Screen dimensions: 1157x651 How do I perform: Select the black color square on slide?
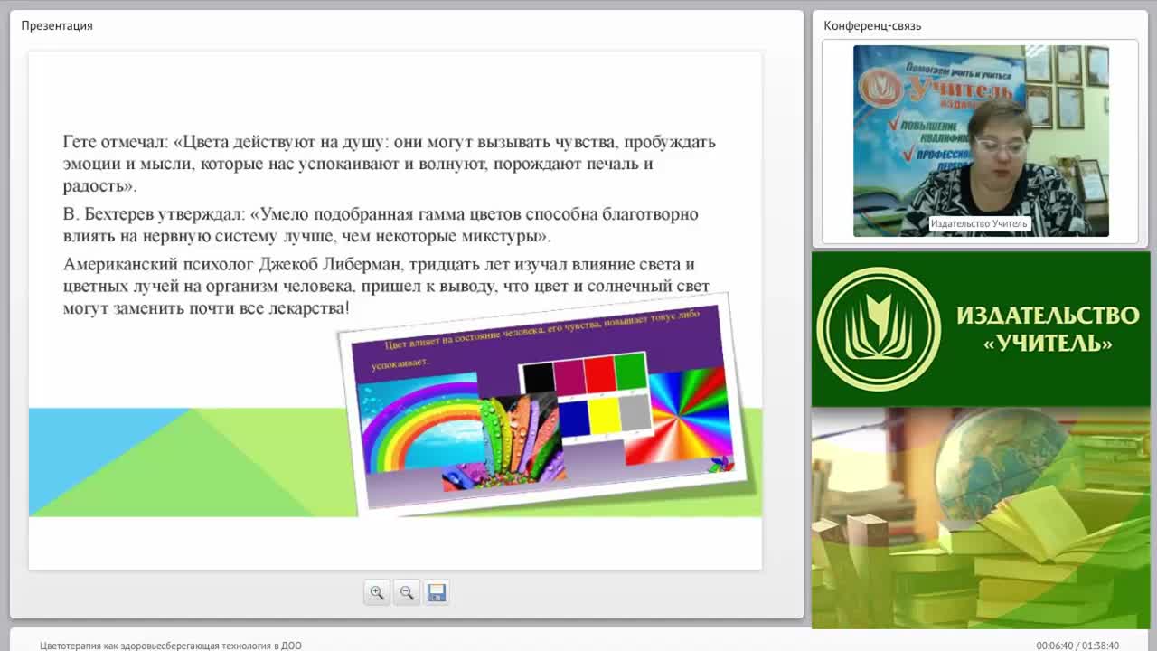[539, 378]
